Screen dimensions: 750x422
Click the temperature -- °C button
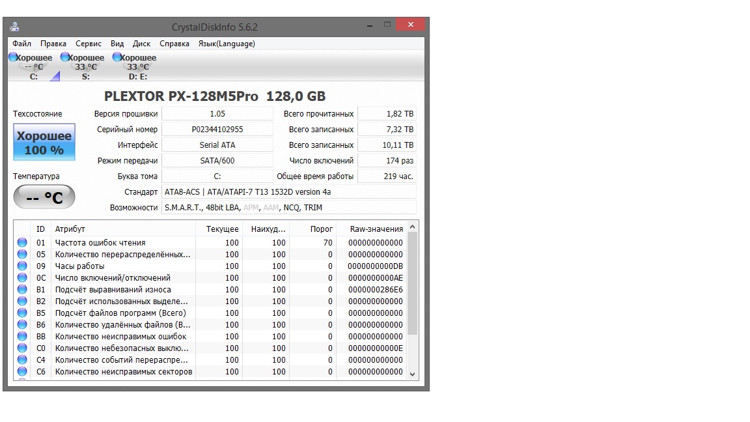[44, 197]
